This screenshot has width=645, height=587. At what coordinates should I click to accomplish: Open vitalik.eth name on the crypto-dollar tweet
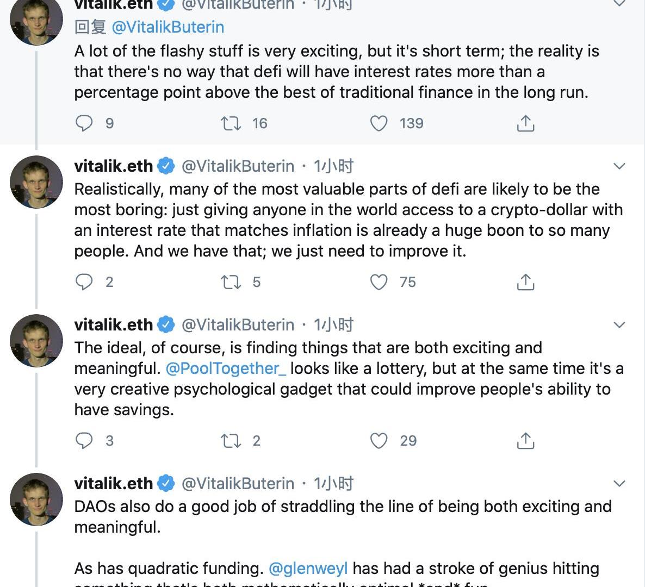[114, 166]
